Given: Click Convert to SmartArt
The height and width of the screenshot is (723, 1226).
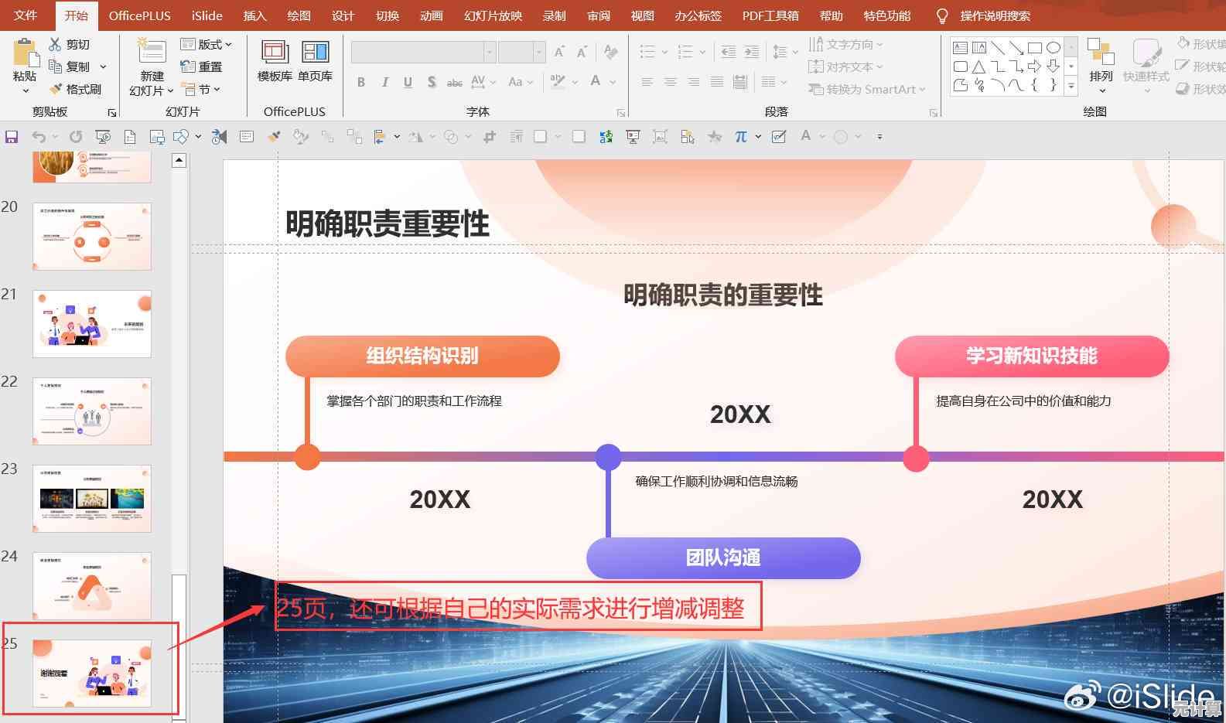Looking at the screenshot, I should coord(866,89).
